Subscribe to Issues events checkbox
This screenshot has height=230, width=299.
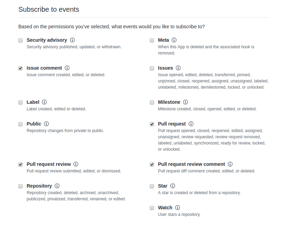(x=152, y=68)
